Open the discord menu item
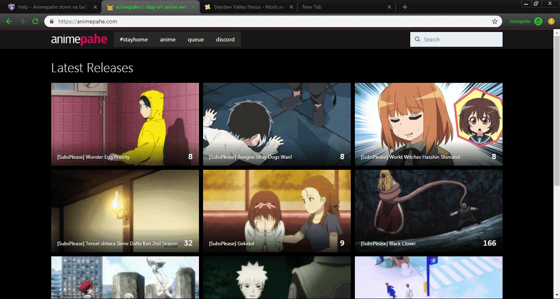This screenshot has width=560, height=299. (225, 39)
